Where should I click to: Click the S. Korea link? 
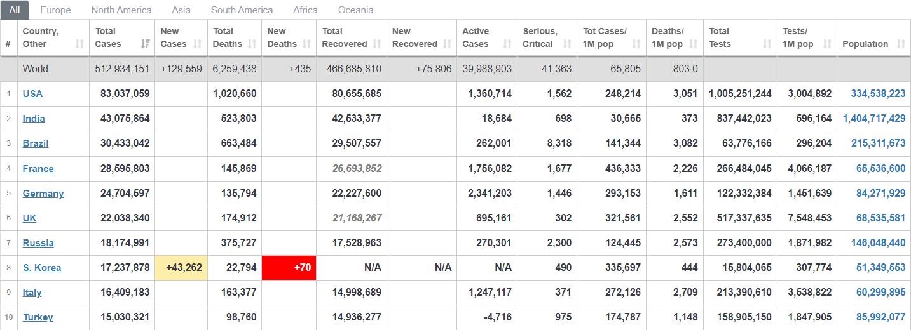(x=42, y=268)
